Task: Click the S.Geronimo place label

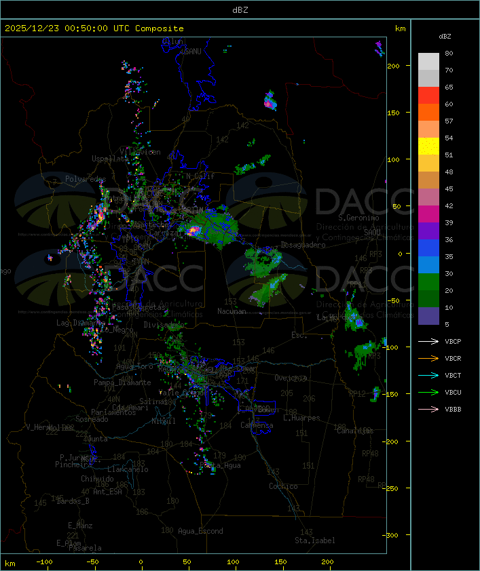Action: coord(358,218)
